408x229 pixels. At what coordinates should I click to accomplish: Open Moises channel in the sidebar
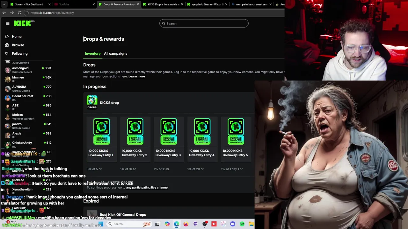point(28,116)
